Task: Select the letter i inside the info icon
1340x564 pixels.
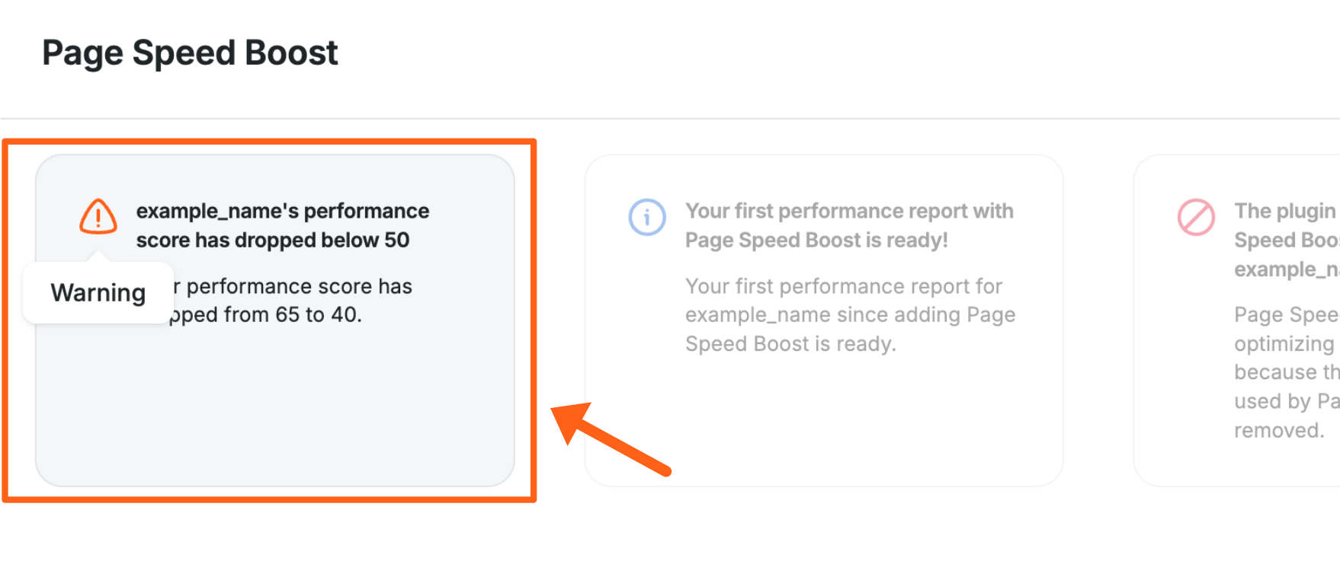Action: [x=646, y=217]
